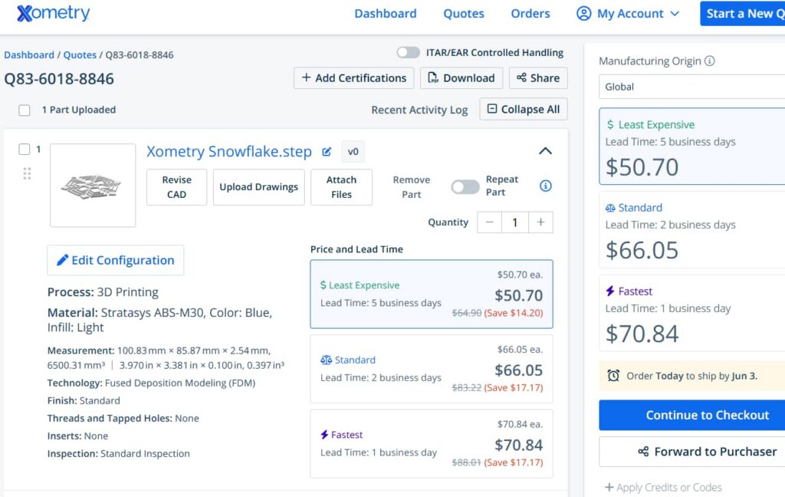
Task: Decrease quantity with the minus button
Action: tap(490, 222)
